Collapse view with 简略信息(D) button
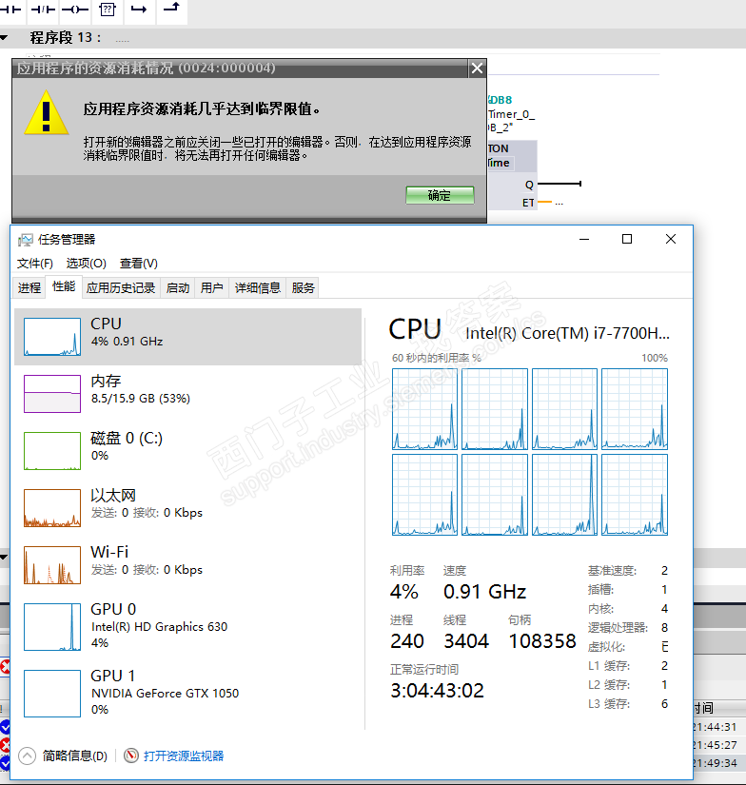 coord(74,756)
